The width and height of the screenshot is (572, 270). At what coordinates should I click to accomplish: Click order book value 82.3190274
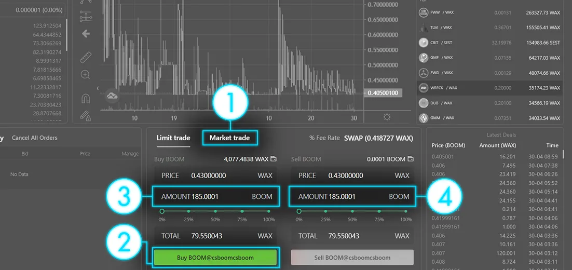(x=47, y=52)
